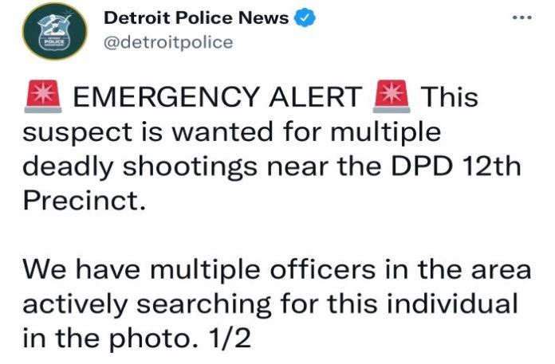
Task: Click the blue verified checkmark badge
Action: point(305,18)
